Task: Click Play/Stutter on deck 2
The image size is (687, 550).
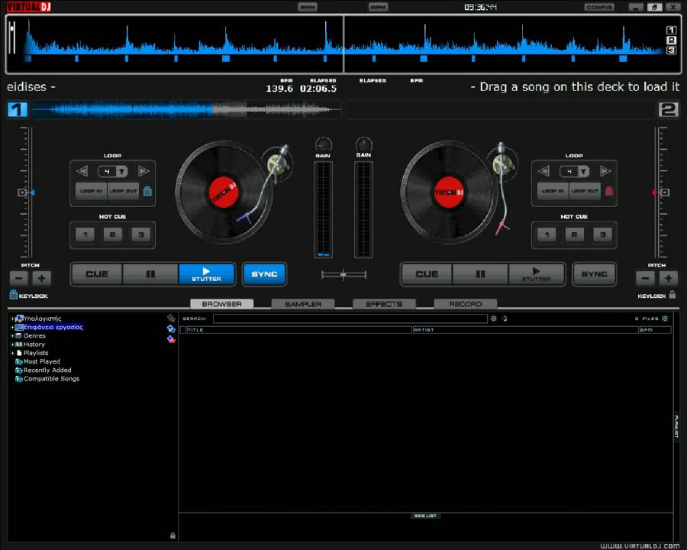Action: click(x=537, y=274)
